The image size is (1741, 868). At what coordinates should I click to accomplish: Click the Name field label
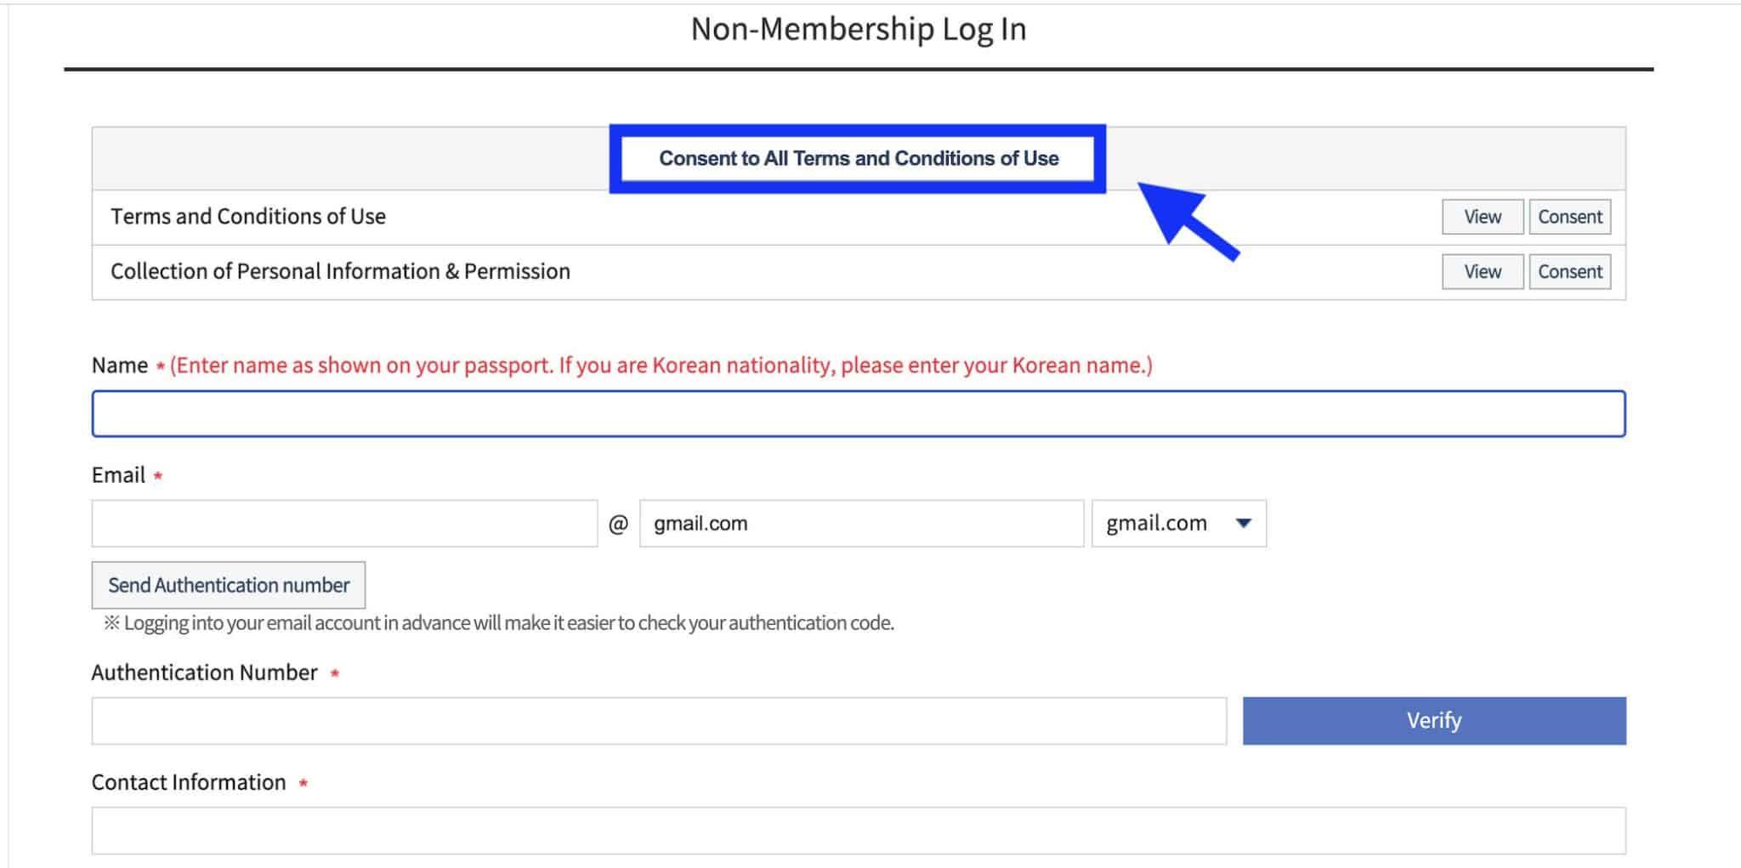coord(120,366)
